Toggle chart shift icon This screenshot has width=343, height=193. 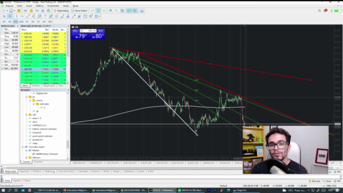pyautogui.click(x=135, y=11)
